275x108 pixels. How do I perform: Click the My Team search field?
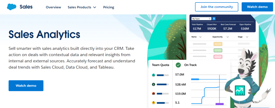point(200,19)
